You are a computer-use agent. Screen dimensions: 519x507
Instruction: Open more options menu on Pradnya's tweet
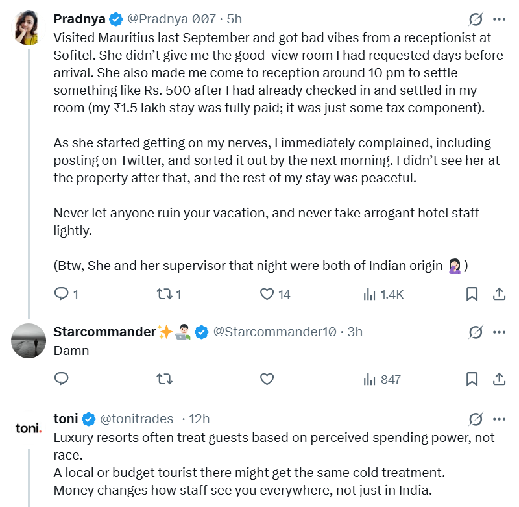click(x=499, y=19)
